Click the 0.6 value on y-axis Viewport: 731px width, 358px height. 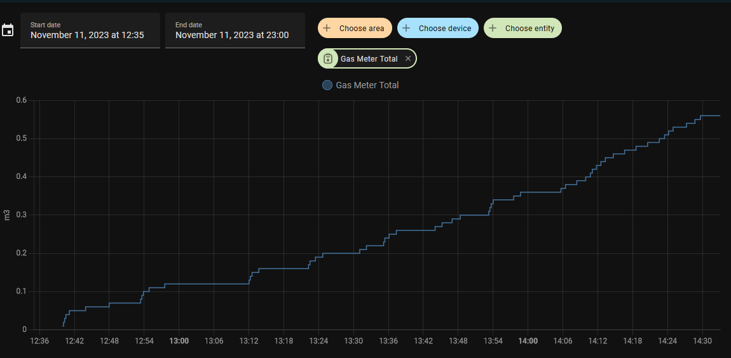(x=21, y=100)
